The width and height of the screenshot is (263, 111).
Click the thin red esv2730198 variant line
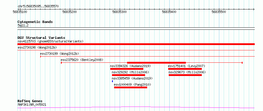(136, 50)
